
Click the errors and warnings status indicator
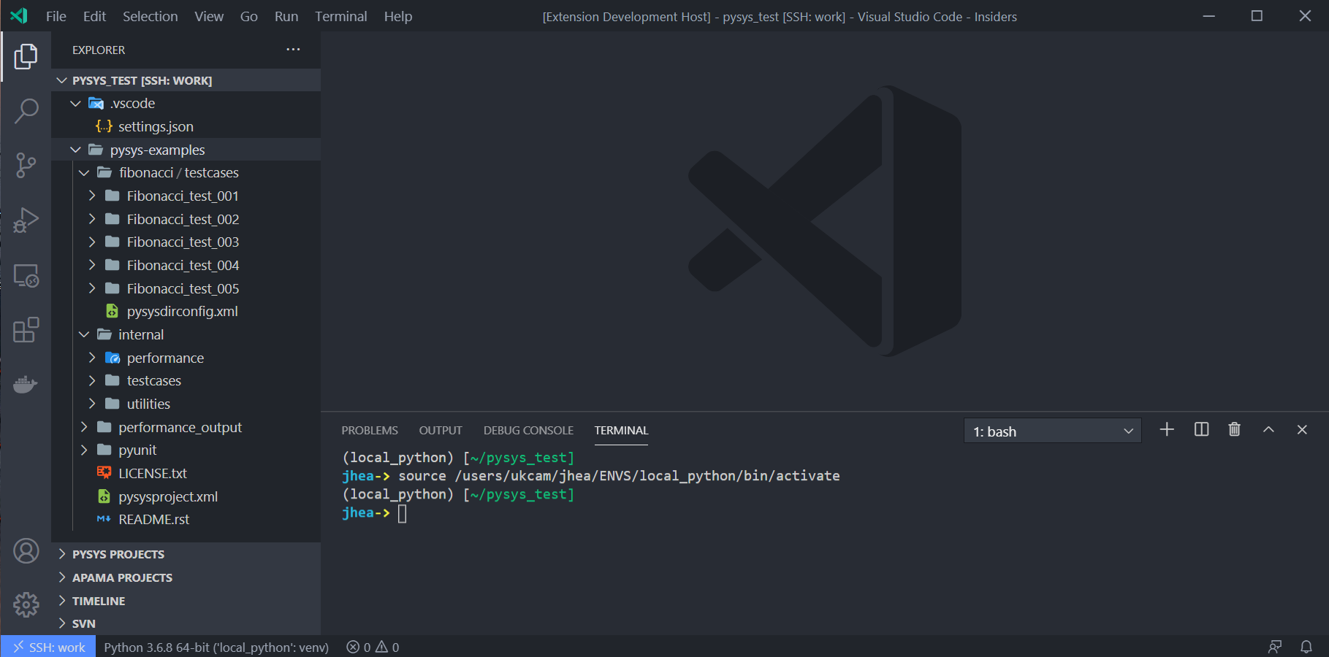pyautogui.click(x=373, y=647)
